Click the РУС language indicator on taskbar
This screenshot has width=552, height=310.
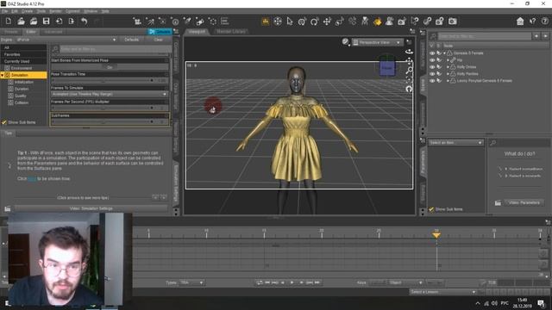505,303
